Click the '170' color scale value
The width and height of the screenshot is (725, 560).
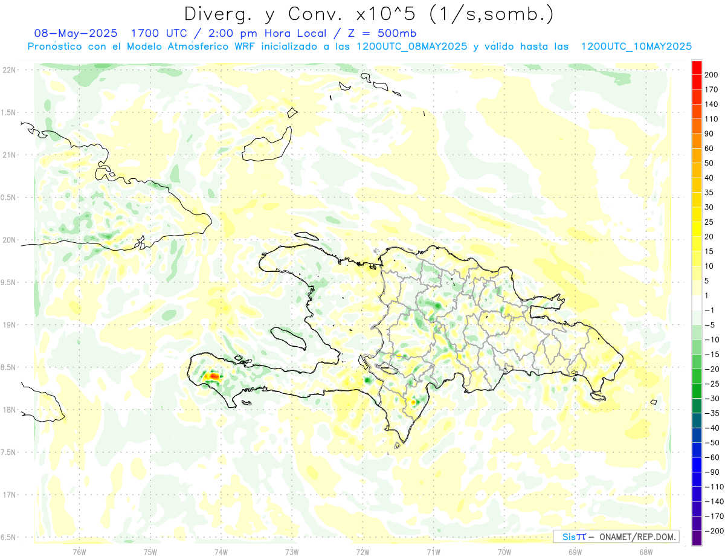pyautogui.click(x=710, y=89)
